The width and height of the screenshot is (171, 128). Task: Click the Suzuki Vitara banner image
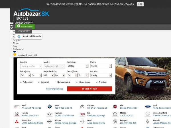click(143, 79)
